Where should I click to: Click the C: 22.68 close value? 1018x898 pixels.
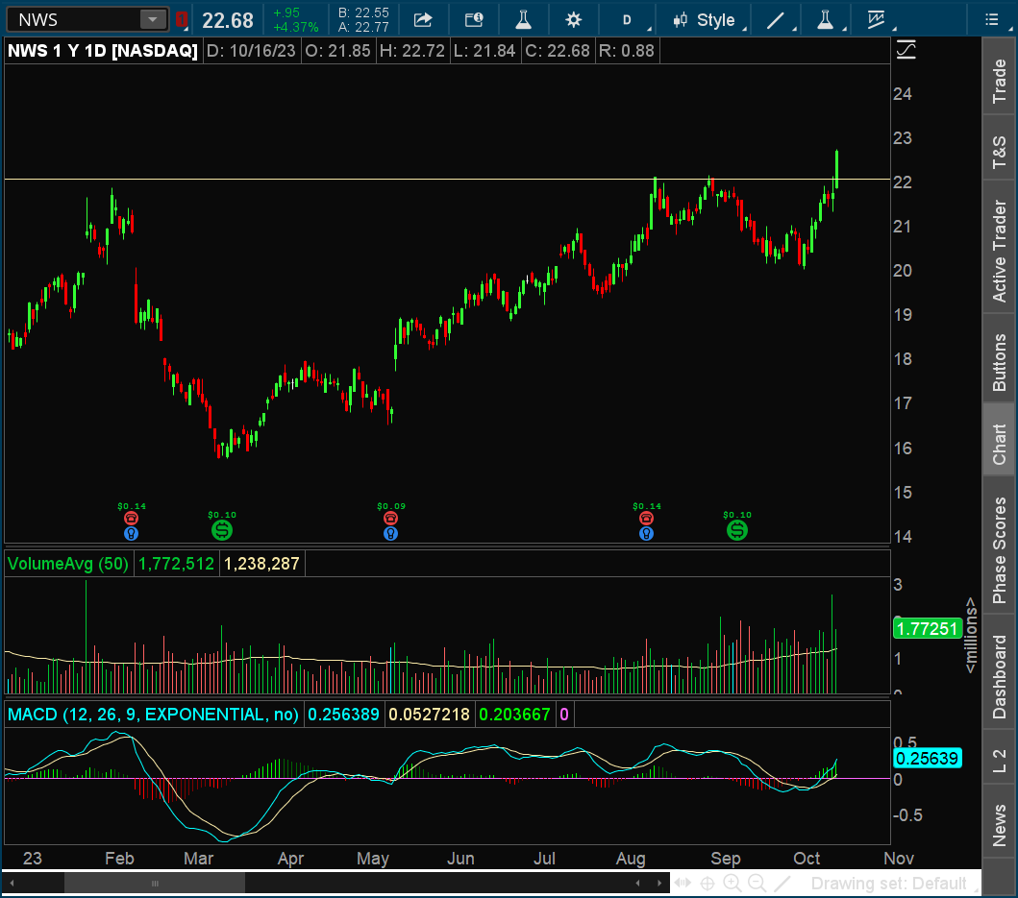(x=558, y=51)
